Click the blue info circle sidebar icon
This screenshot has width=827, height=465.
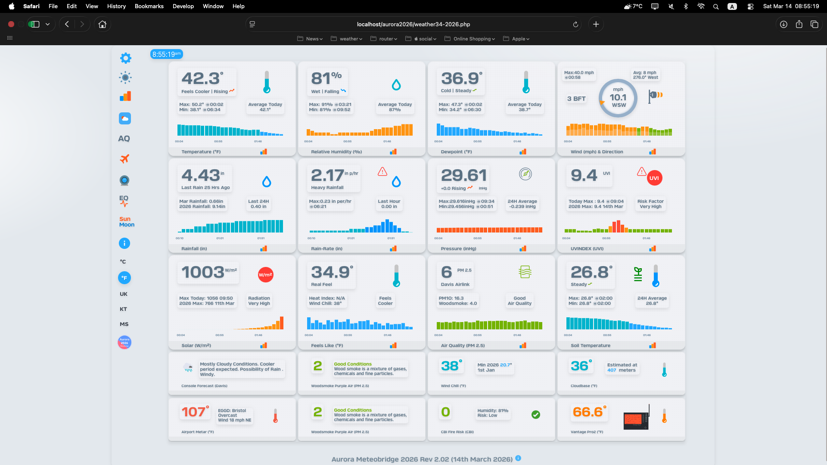click(124, 243)
